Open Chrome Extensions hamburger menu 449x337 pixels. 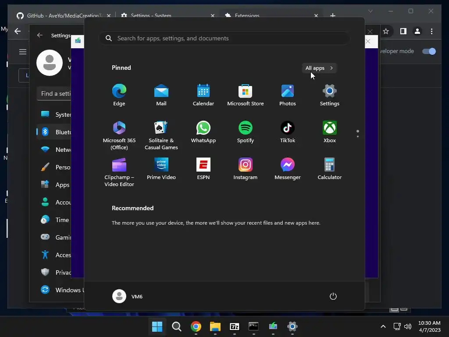[x=23, y=52]
